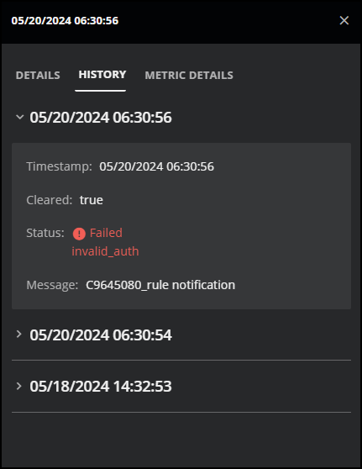Screen dimensions: 362x469
Task: Expand the 06:30:54 entry chevron
Action: (x=19, y=335)
